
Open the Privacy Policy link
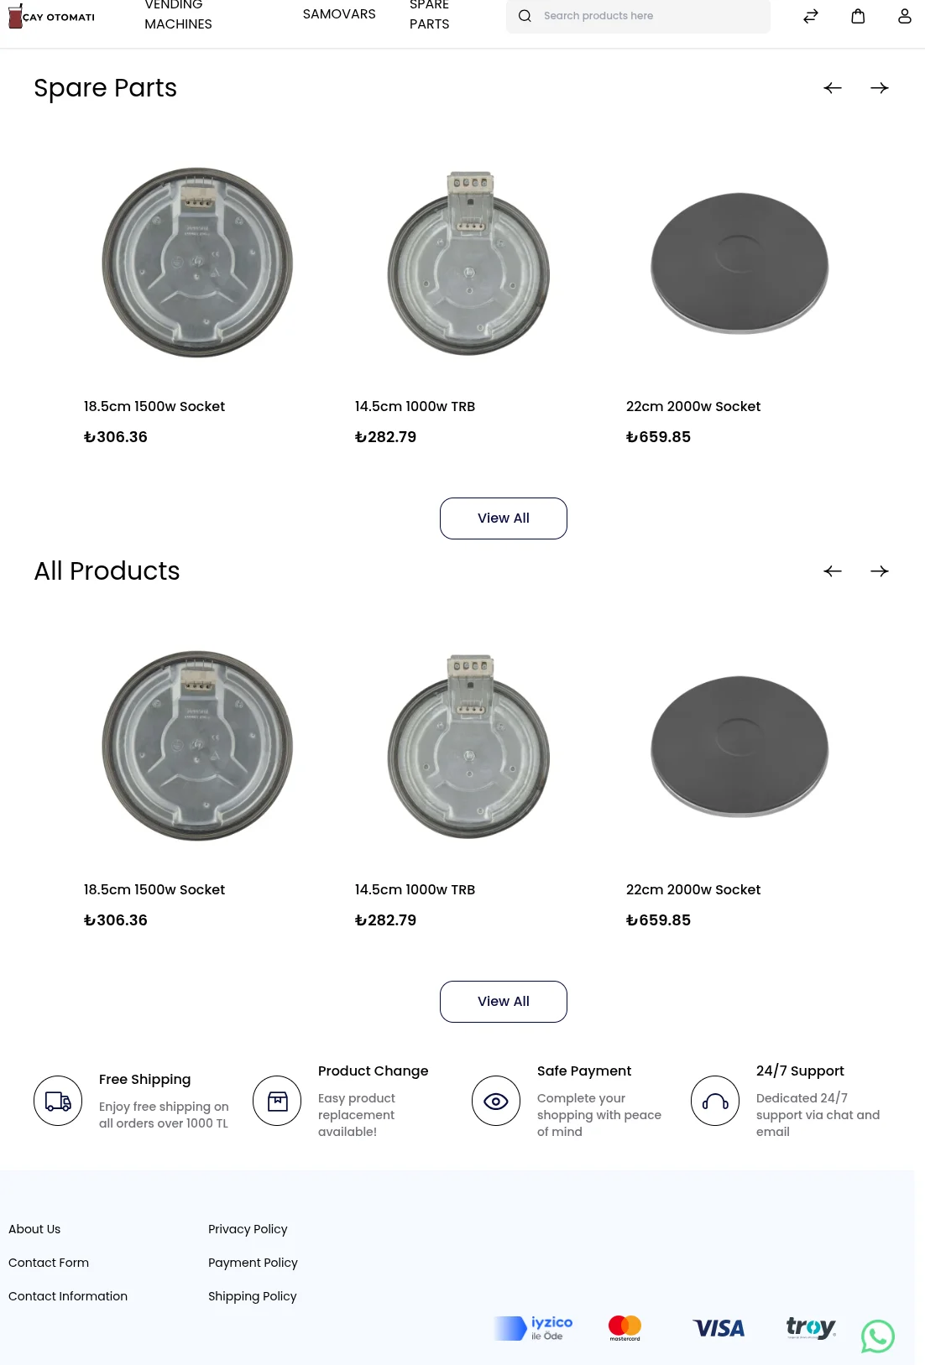pos(248,1229)
